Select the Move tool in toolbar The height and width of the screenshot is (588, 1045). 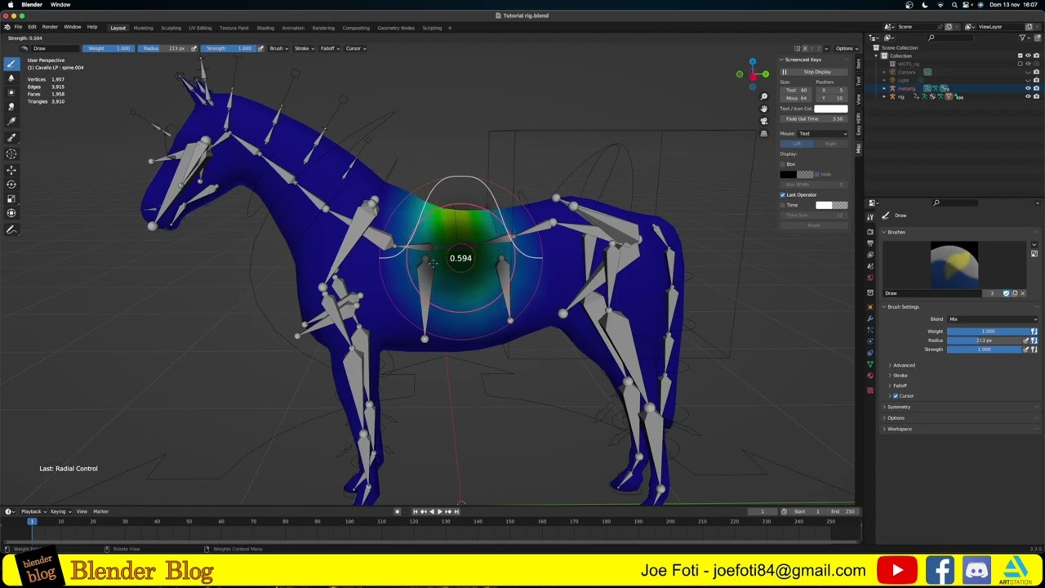click(11, 170)
